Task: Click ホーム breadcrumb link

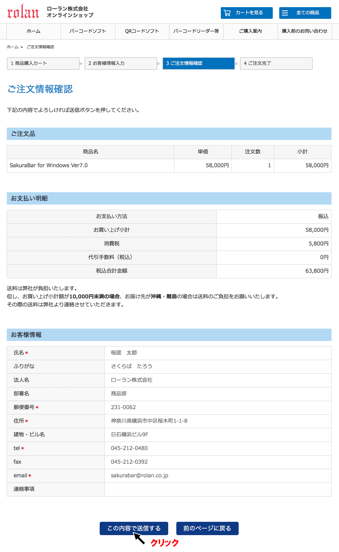Action: click(x=13, y=47)
